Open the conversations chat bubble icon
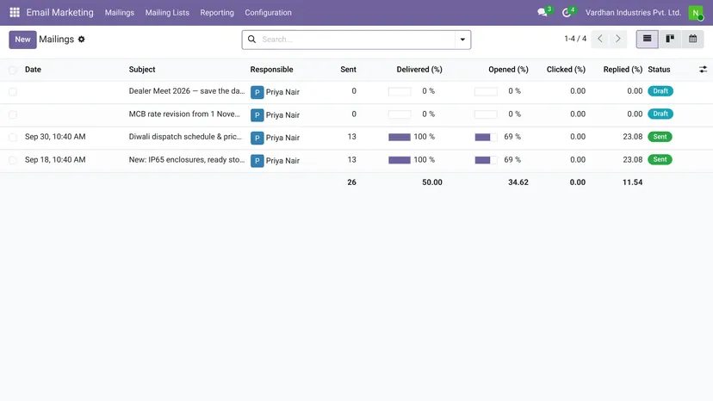This screenshot has width=713, height=401. (542, 12)
